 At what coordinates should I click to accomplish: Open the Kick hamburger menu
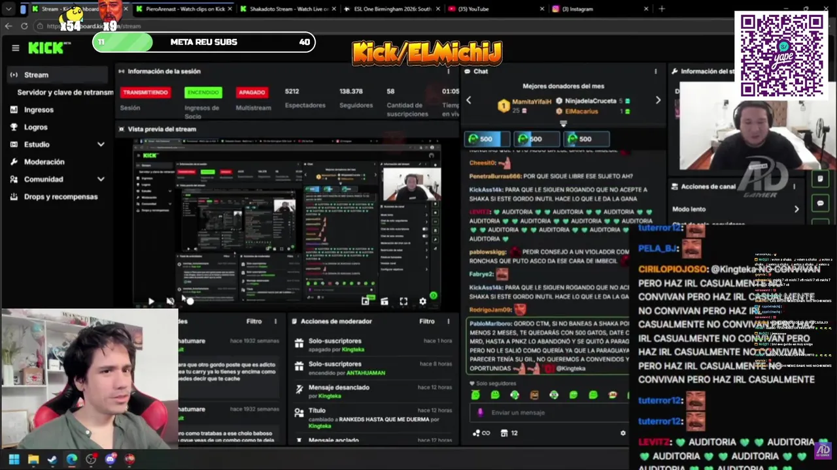tap(16, 48)
